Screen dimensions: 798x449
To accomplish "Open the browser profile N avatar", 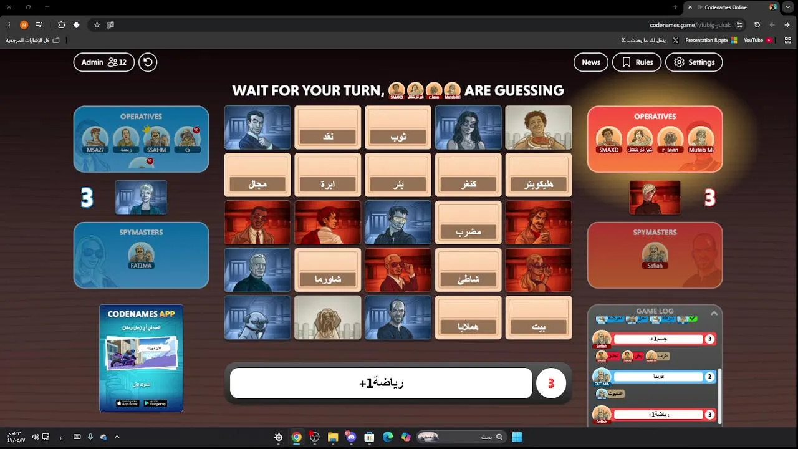I will [24, 25].
